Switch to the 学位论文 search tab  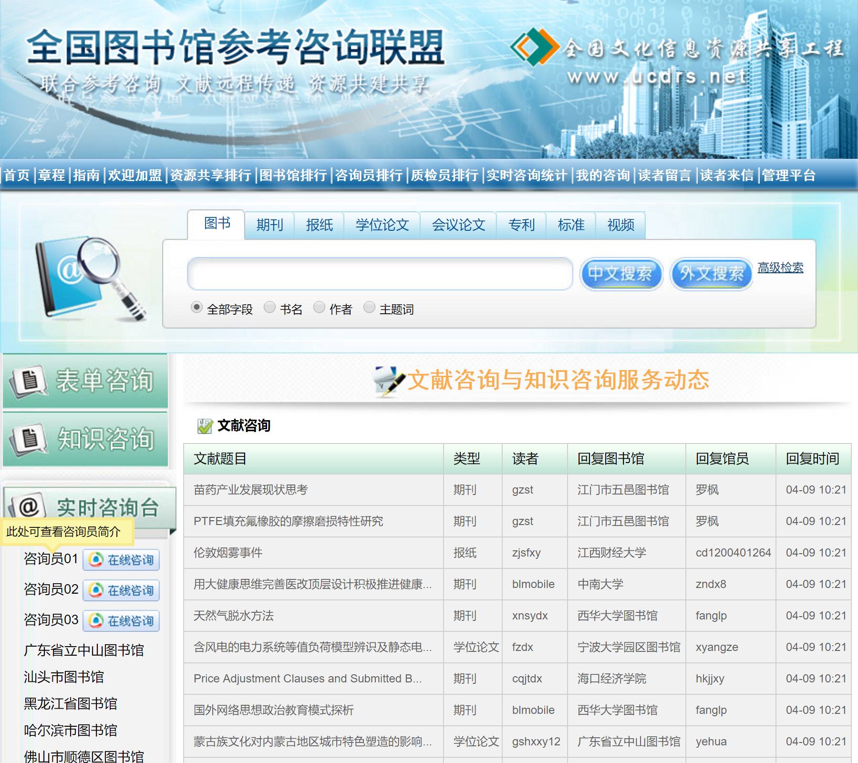click(x=382, y=225)
